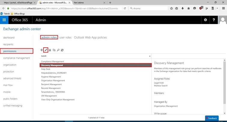Open the recipients navigation link

8,44
